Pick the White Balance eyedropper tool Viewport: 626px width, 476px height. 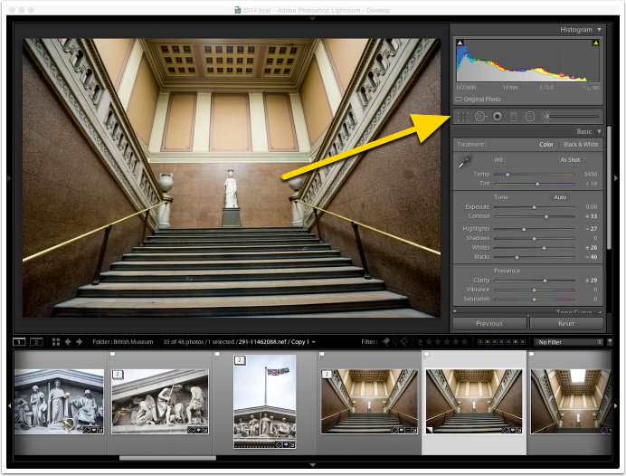(x=464, y=161)
